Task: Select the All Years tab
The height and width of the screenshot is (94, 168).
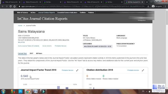Action: tap(39, 53)
